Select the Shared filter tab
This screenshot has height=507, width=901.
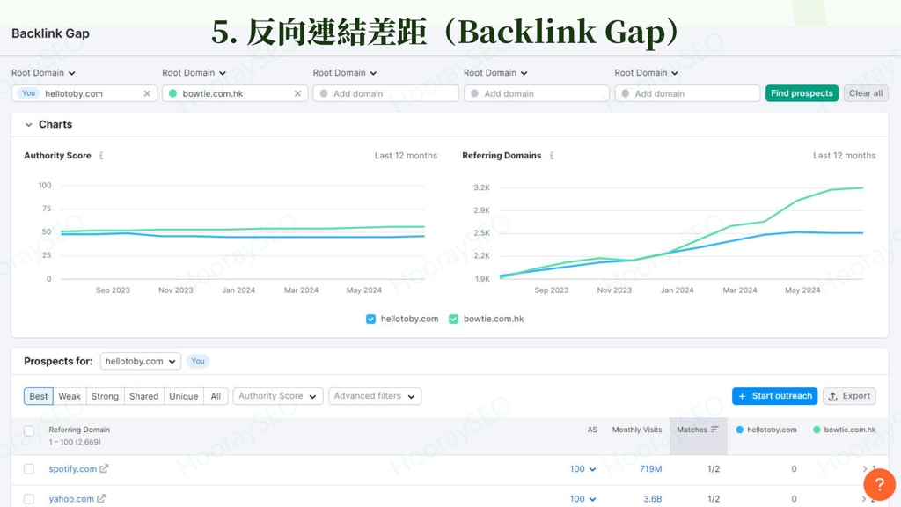(x=143, y=396)
